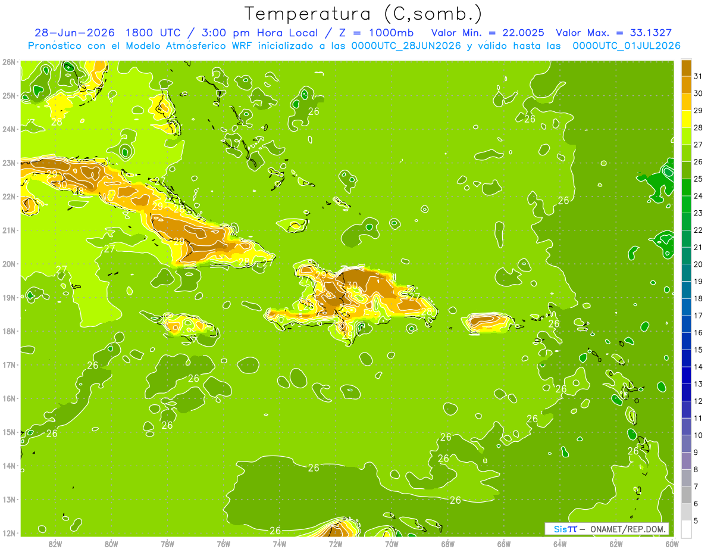Screen dimensions: 714x552
Task: Click the "82W" longitude axis label
Action: click(x=55, y=544)
